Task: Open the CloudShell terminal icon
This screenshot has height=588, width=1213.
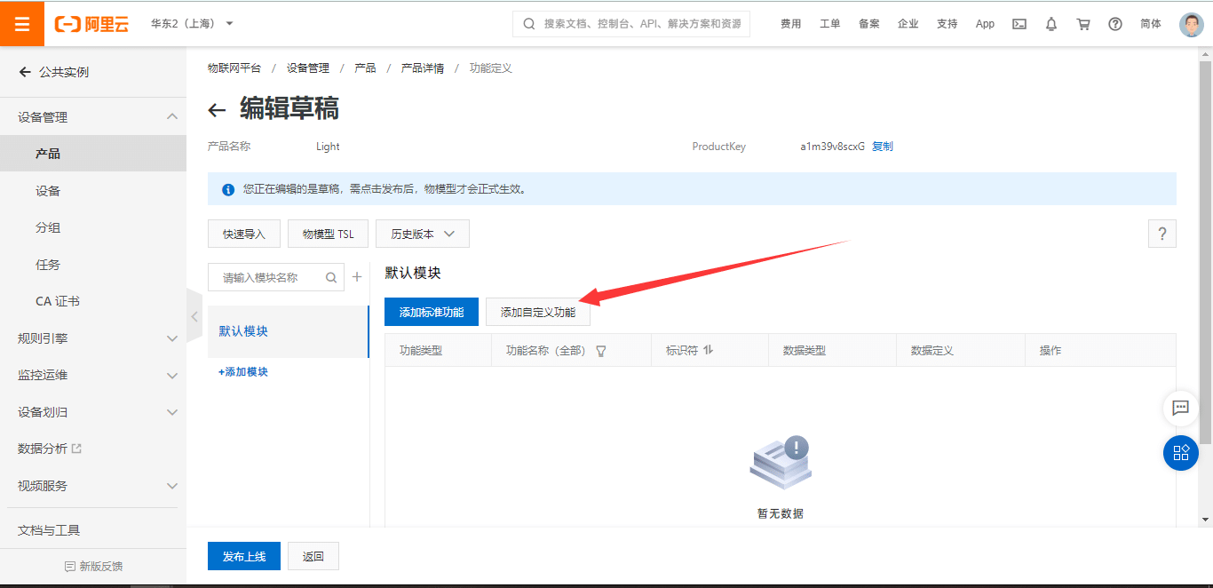Action: pyautogui.click(x=1019, y=23)
